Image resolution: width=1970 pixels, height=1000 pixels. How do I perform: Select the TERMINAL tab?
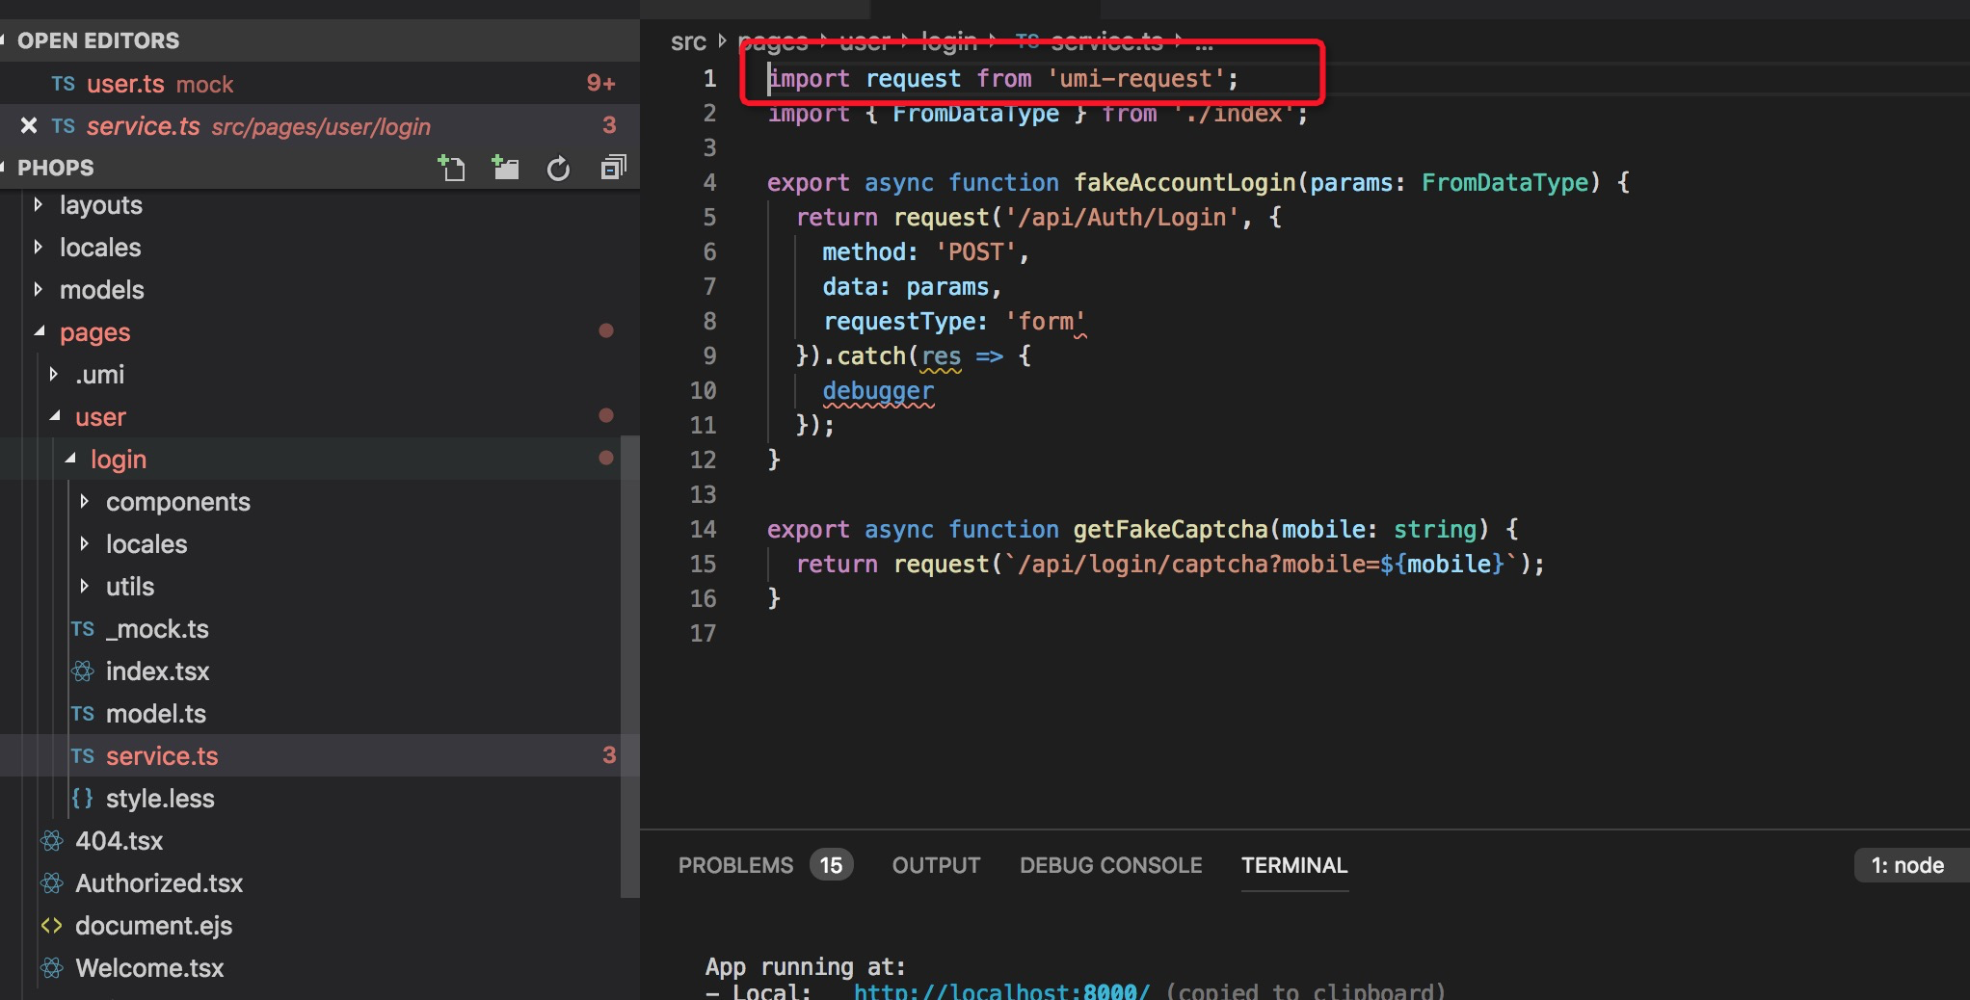[1294, 865]
